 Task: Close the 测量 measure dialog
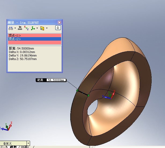[59, 22]
